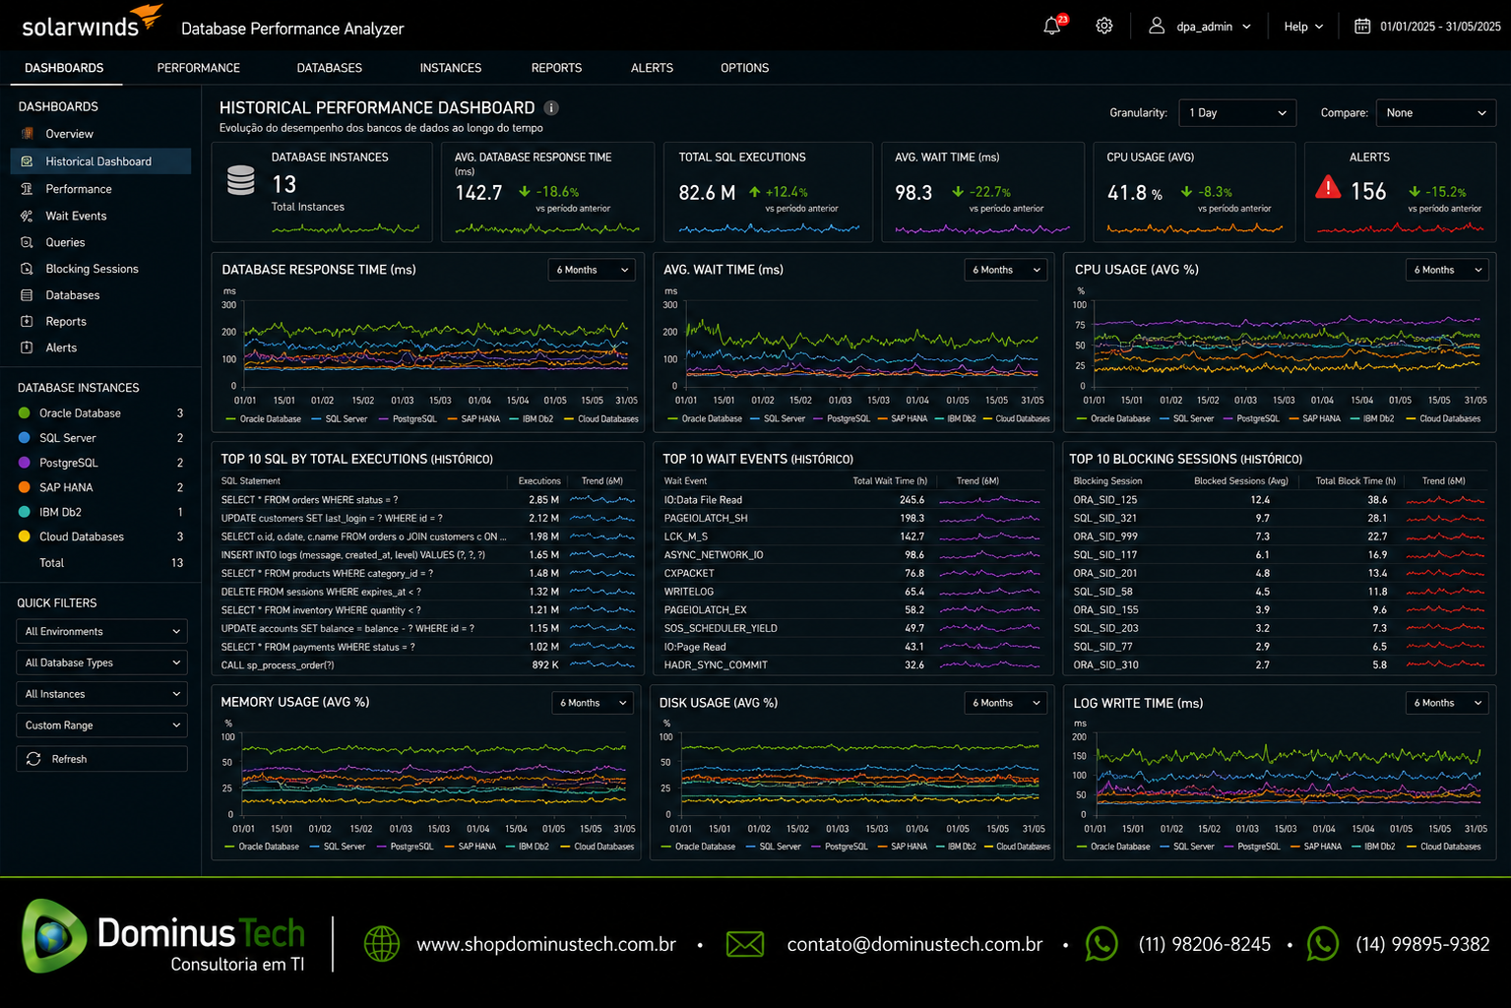This screenshot has height=1008, width=1511.
Task: Click the Overview sidebar icon
Action: [x=27, y=134]
